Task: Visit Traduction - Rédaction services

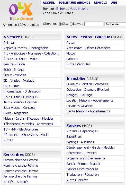Action: 83,174
